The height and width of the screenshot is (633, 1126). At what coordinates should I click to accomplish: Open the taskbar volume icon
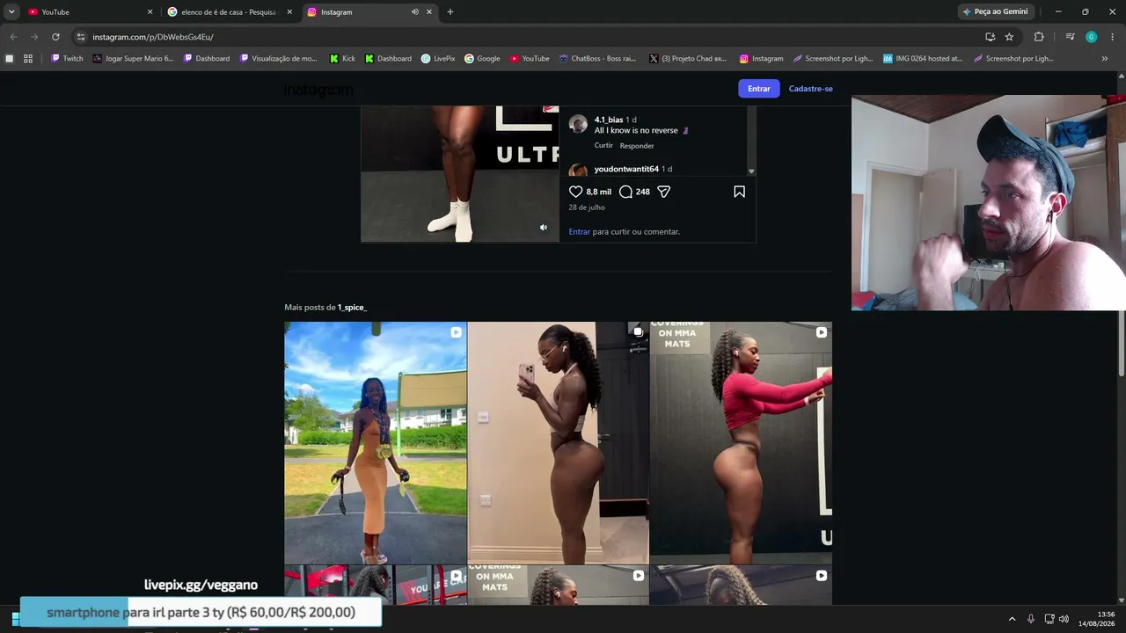point(1064,619)
